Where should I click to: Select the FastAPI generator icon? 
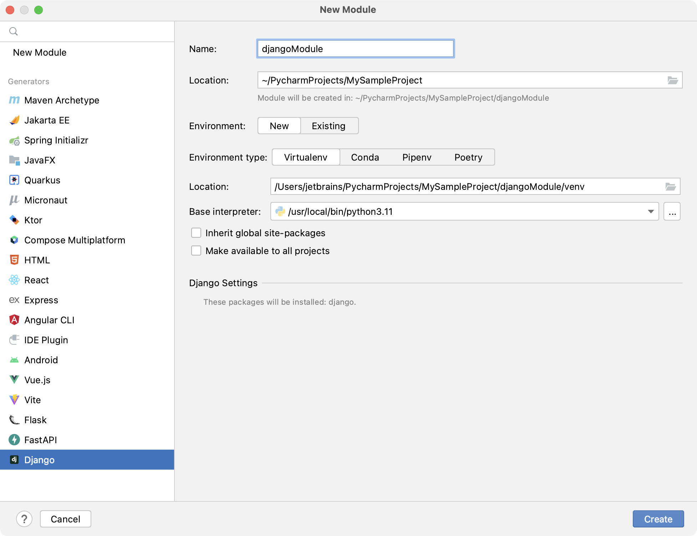[14, 440]
